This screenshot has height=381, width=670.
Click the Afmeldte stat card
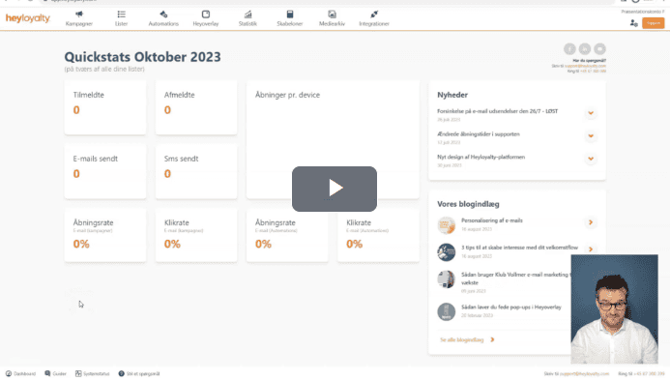[196, 107]
